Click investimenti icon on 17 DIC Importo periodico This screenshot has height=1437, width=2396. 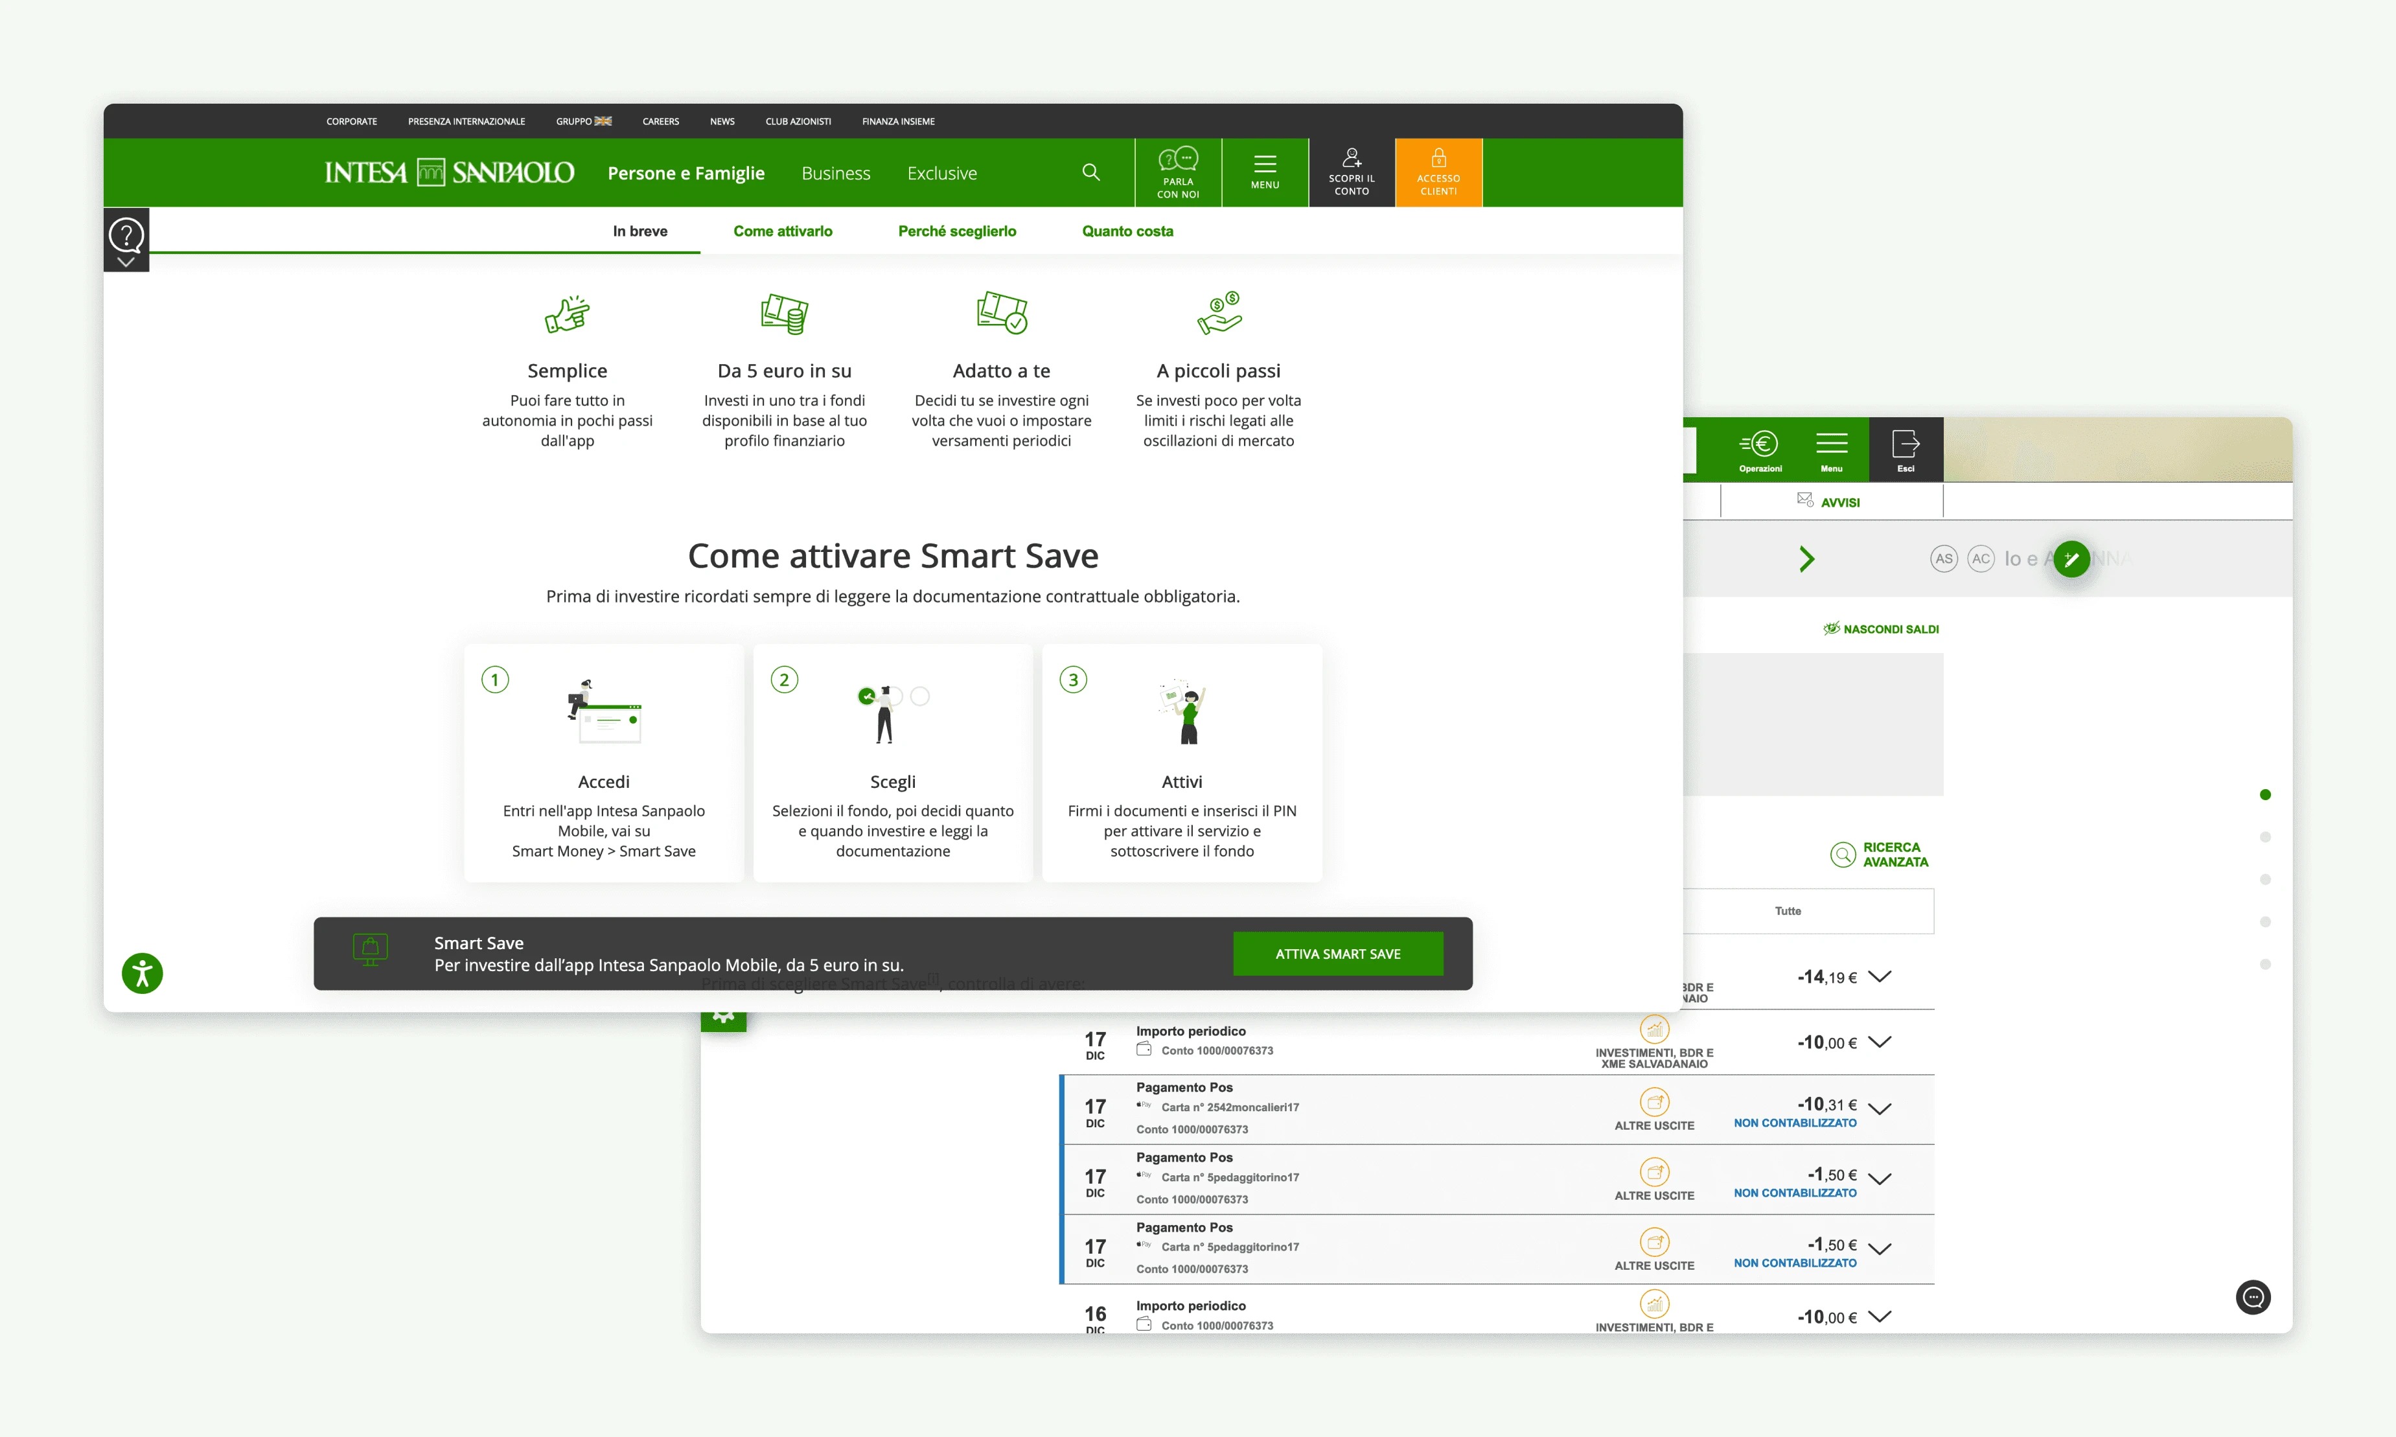[1654, 1028]
